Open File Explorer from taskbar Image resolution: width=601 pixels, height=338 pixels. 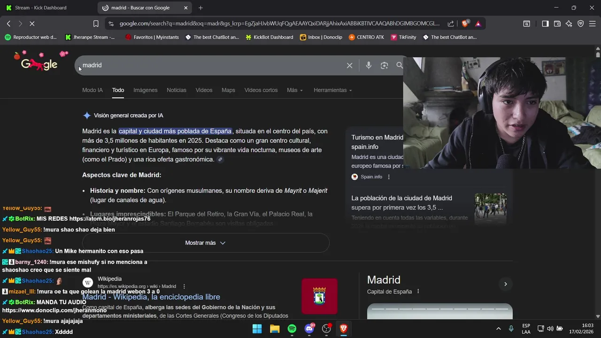(275, 329)
